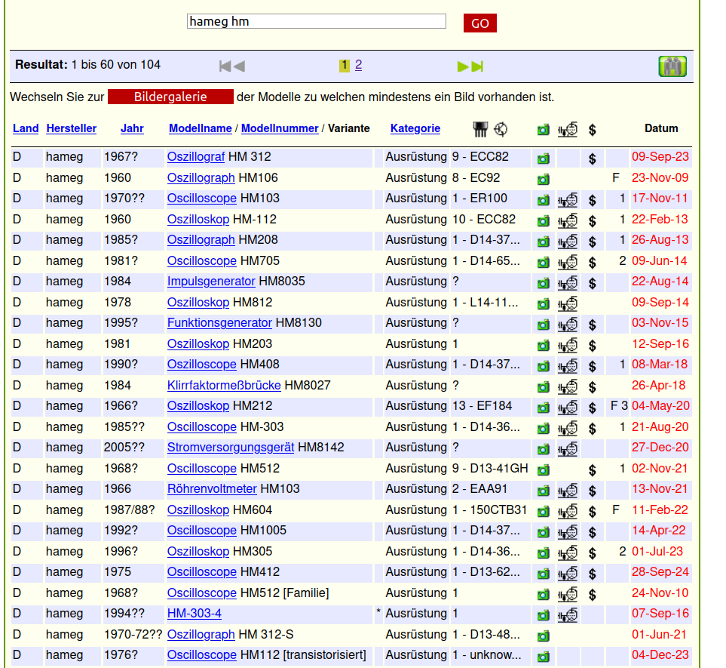Click tube text 13 - EF184

[x=482, y=405]
